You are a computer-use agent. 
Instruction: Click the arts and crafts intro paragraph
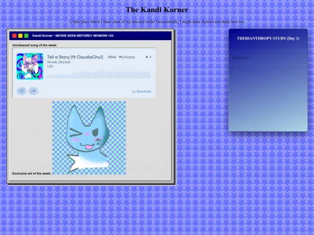tap(157, 22)
